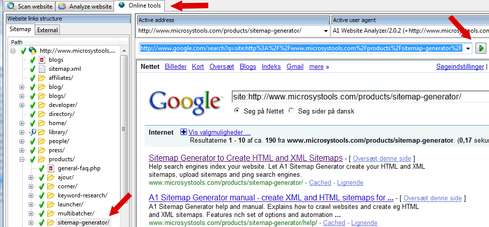Click the green checkmark beside sitemap.xml
The image size is (489, 227).
pyautogui.click(x=33, y=69)
